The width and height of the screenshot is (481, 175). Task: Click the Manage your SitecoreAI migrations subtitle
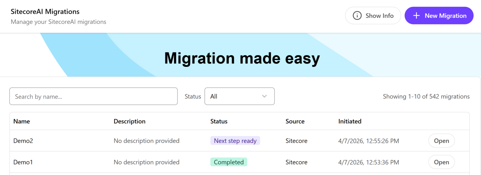click(58, 22)
